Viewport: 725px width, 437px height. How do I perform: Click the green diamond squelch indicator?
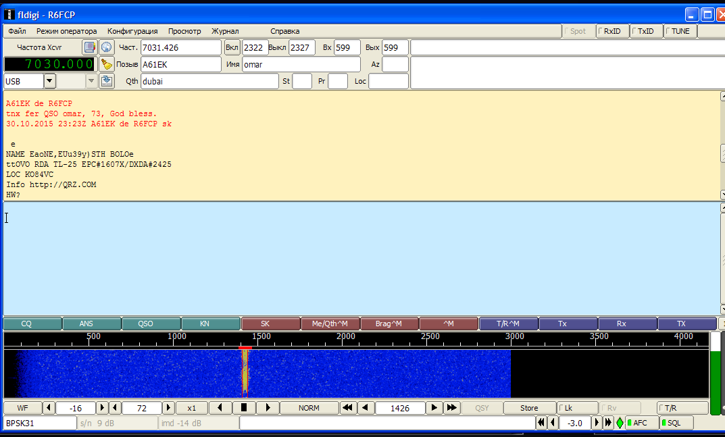point(620,423)
